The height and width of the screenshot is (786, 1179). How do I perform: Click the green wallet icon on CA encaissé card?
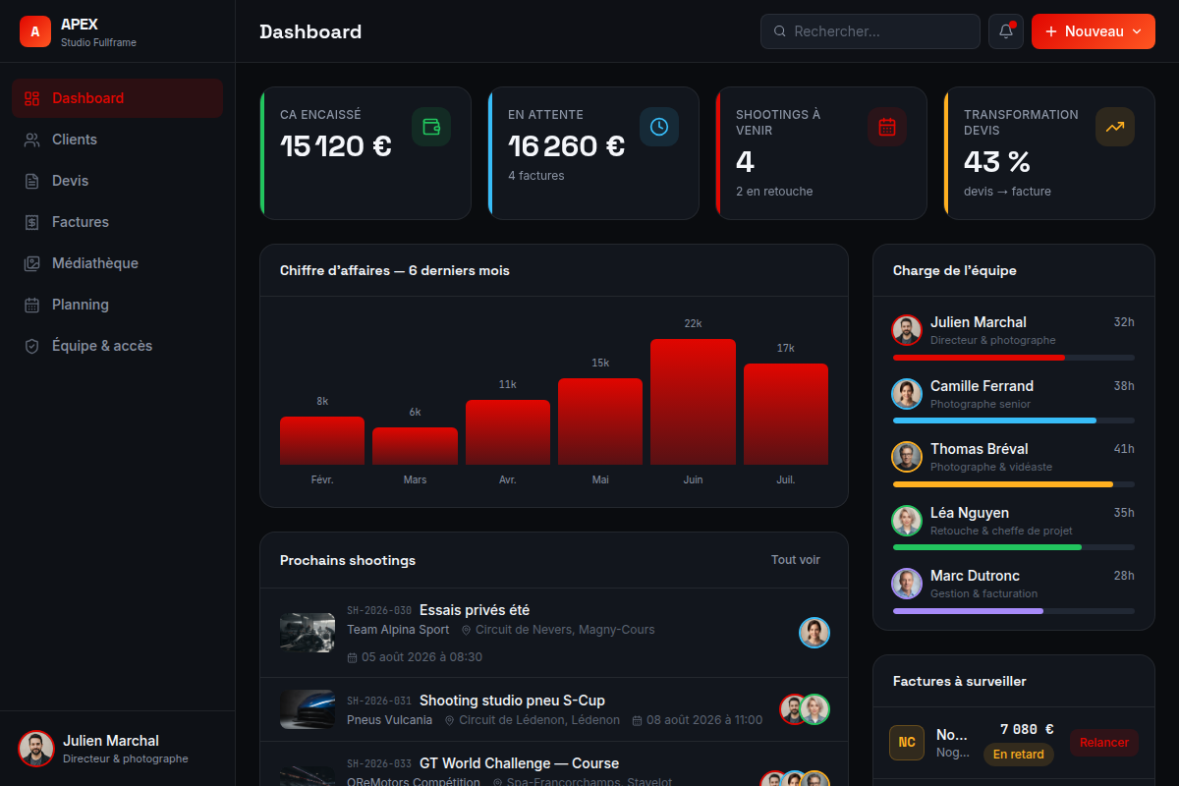point(431,127)
